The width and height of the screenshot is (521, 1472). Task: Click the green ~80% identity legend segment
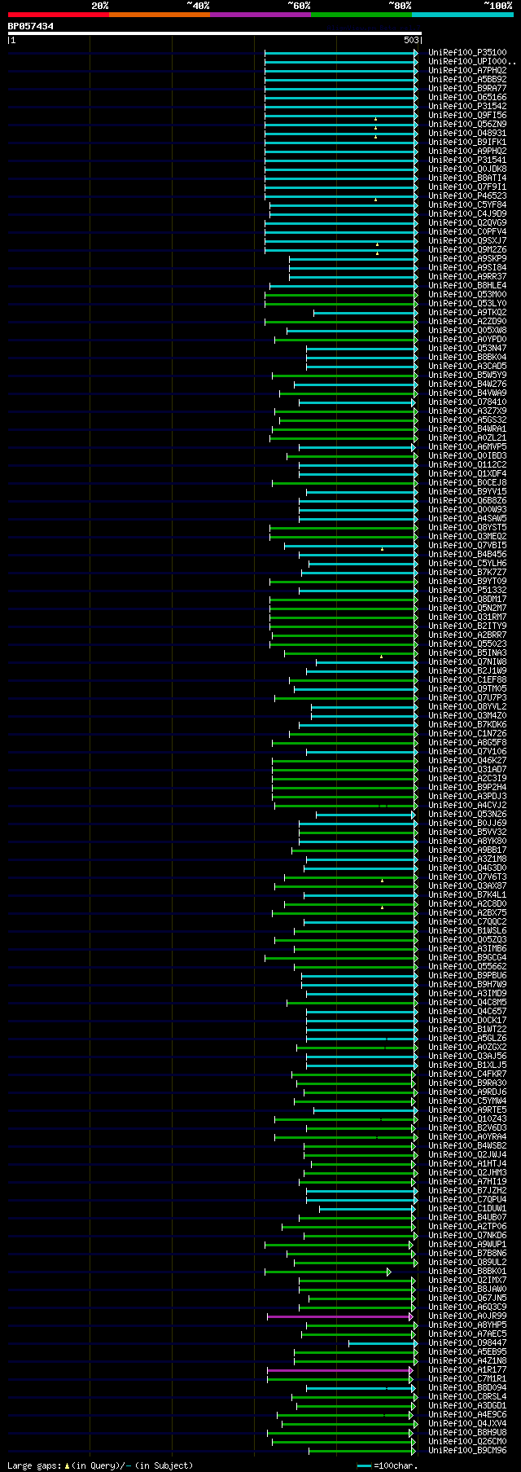point(361,15)
